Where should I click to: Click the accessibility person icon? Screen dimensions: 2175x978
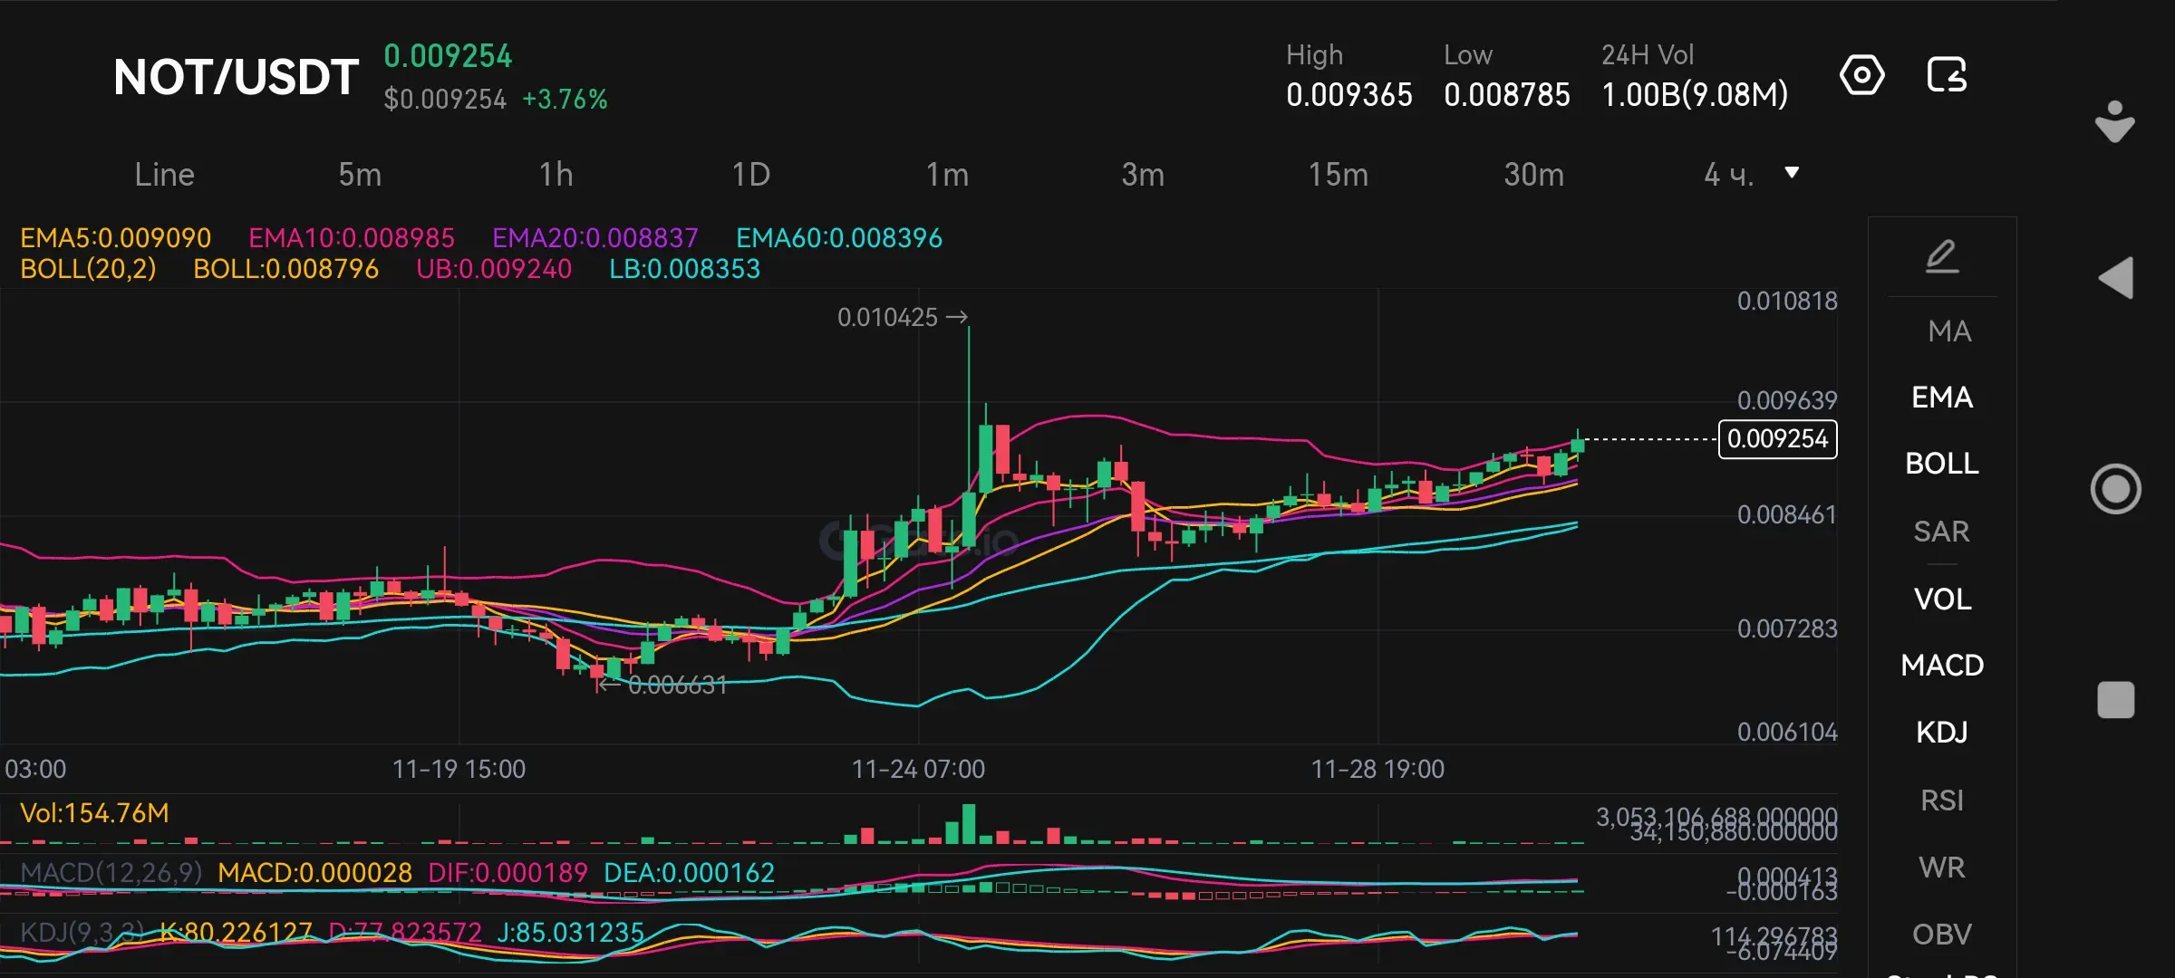point(2114,121)
